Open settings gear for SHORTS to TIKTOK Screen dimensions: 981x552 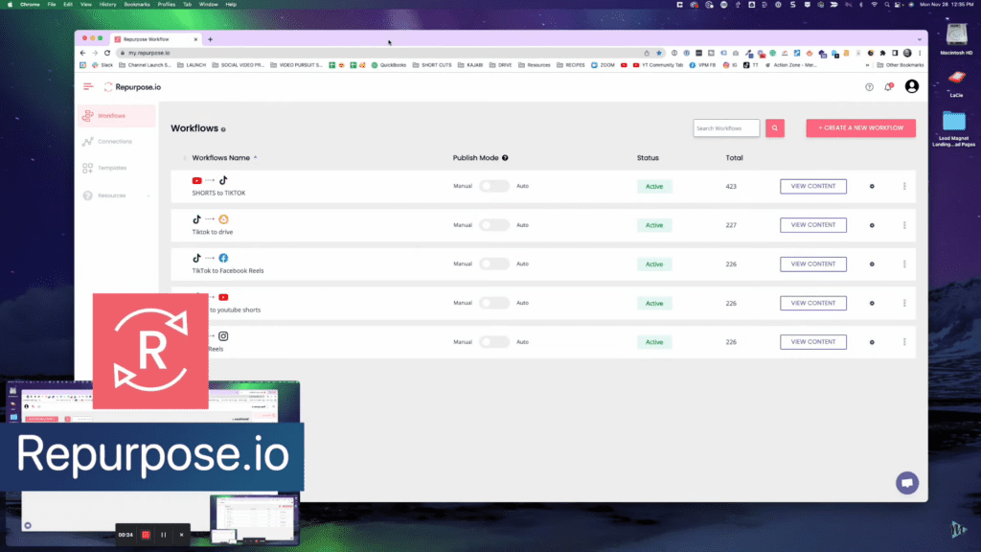click(872, 187)
